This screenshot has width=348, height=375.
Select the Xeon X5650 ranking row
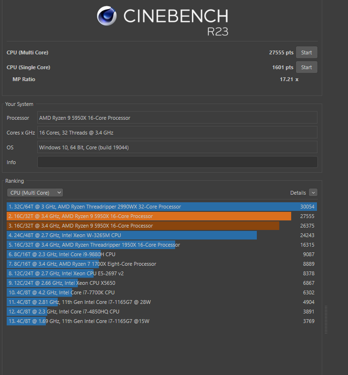pos(162,283)
